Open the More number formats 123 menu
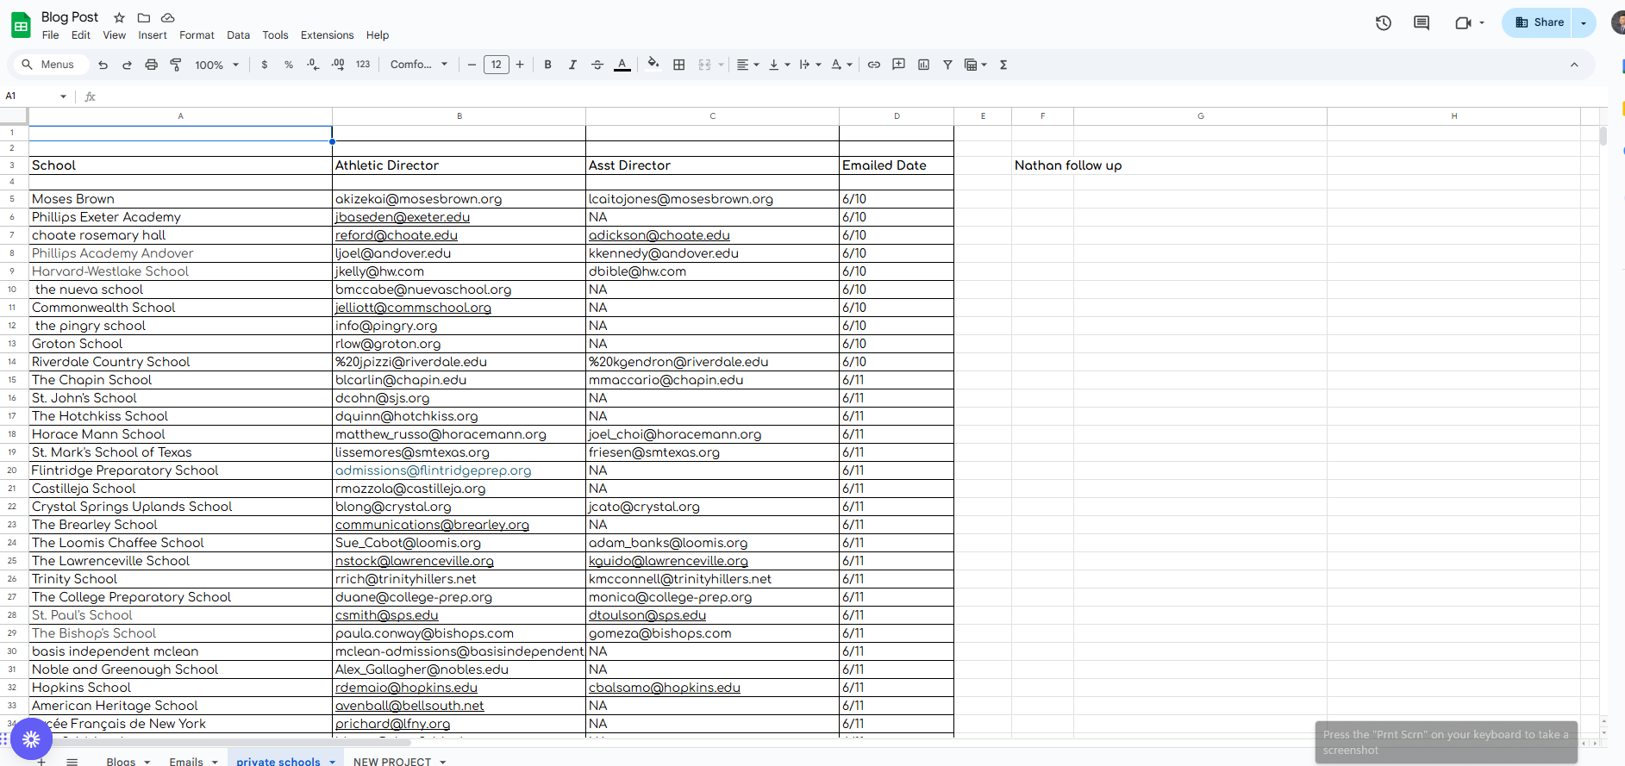This screenshot has height=766, width=1625. click(x=363, y=65)
